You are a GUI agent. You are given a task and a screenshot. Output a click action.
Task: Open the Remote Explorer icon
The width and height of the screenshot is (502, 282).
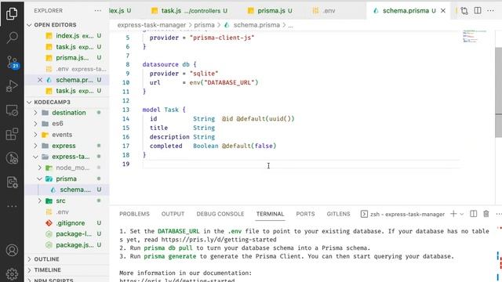(12, 110)
